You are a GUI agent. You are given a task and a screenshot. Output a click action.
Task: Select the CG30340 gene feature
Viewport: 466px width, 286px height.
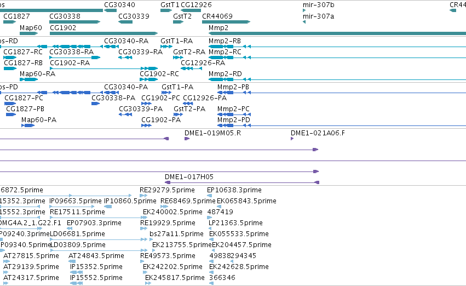(110, 10)
